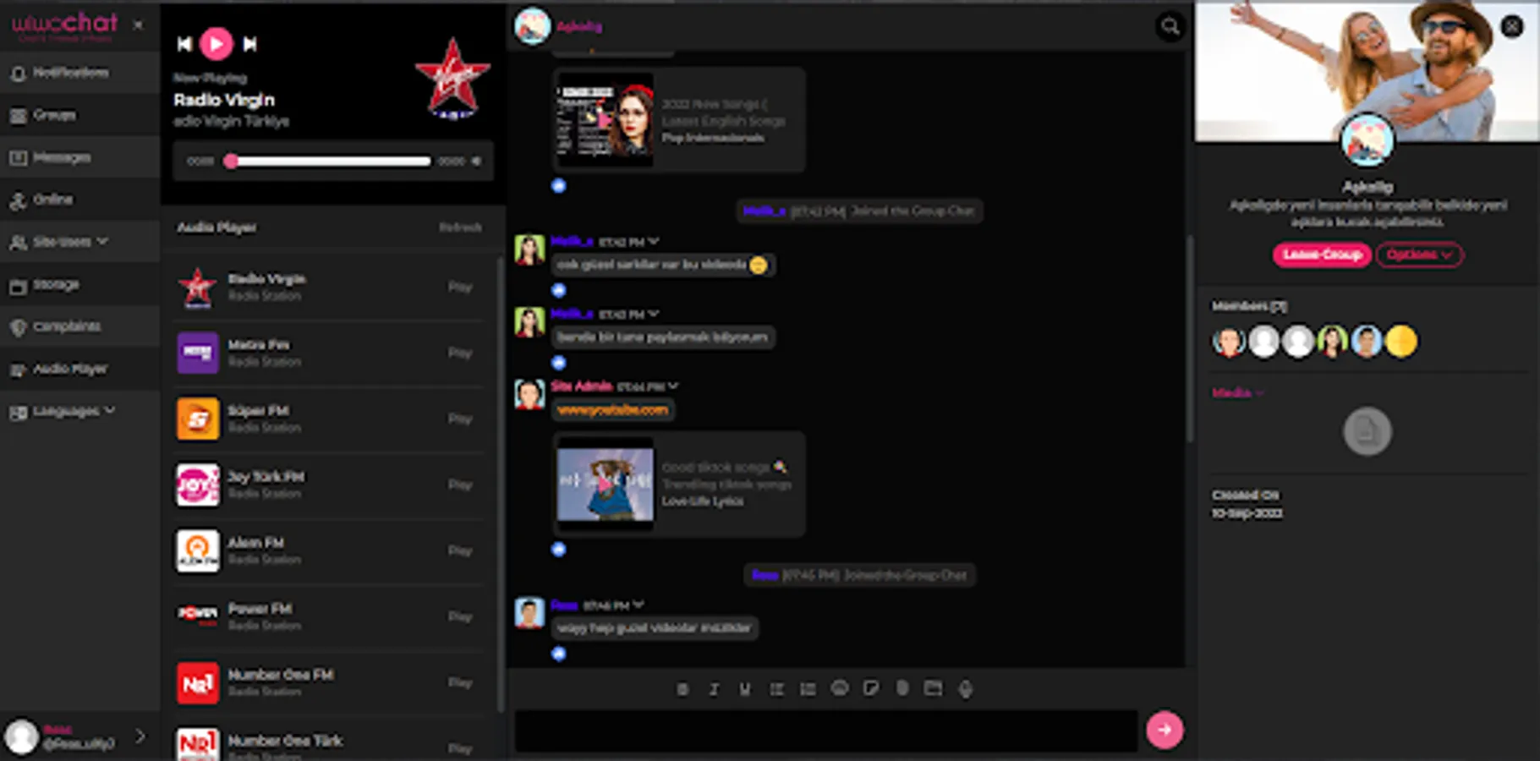Screen dimensions: 1540x761
Task: Open message options for the 07:42 PM message
Action: tap(654, 242)
